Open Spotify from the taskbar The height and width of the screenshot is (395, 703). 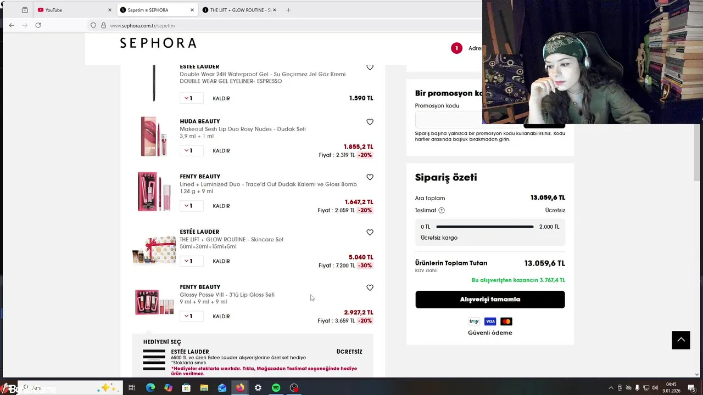(276, 388)
